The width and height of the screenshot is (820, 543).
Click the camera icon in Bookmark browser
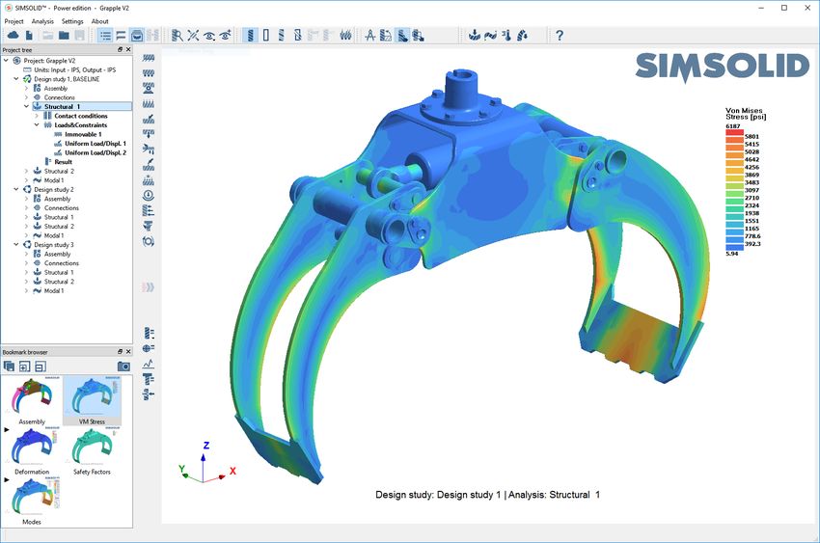point(123,367)
